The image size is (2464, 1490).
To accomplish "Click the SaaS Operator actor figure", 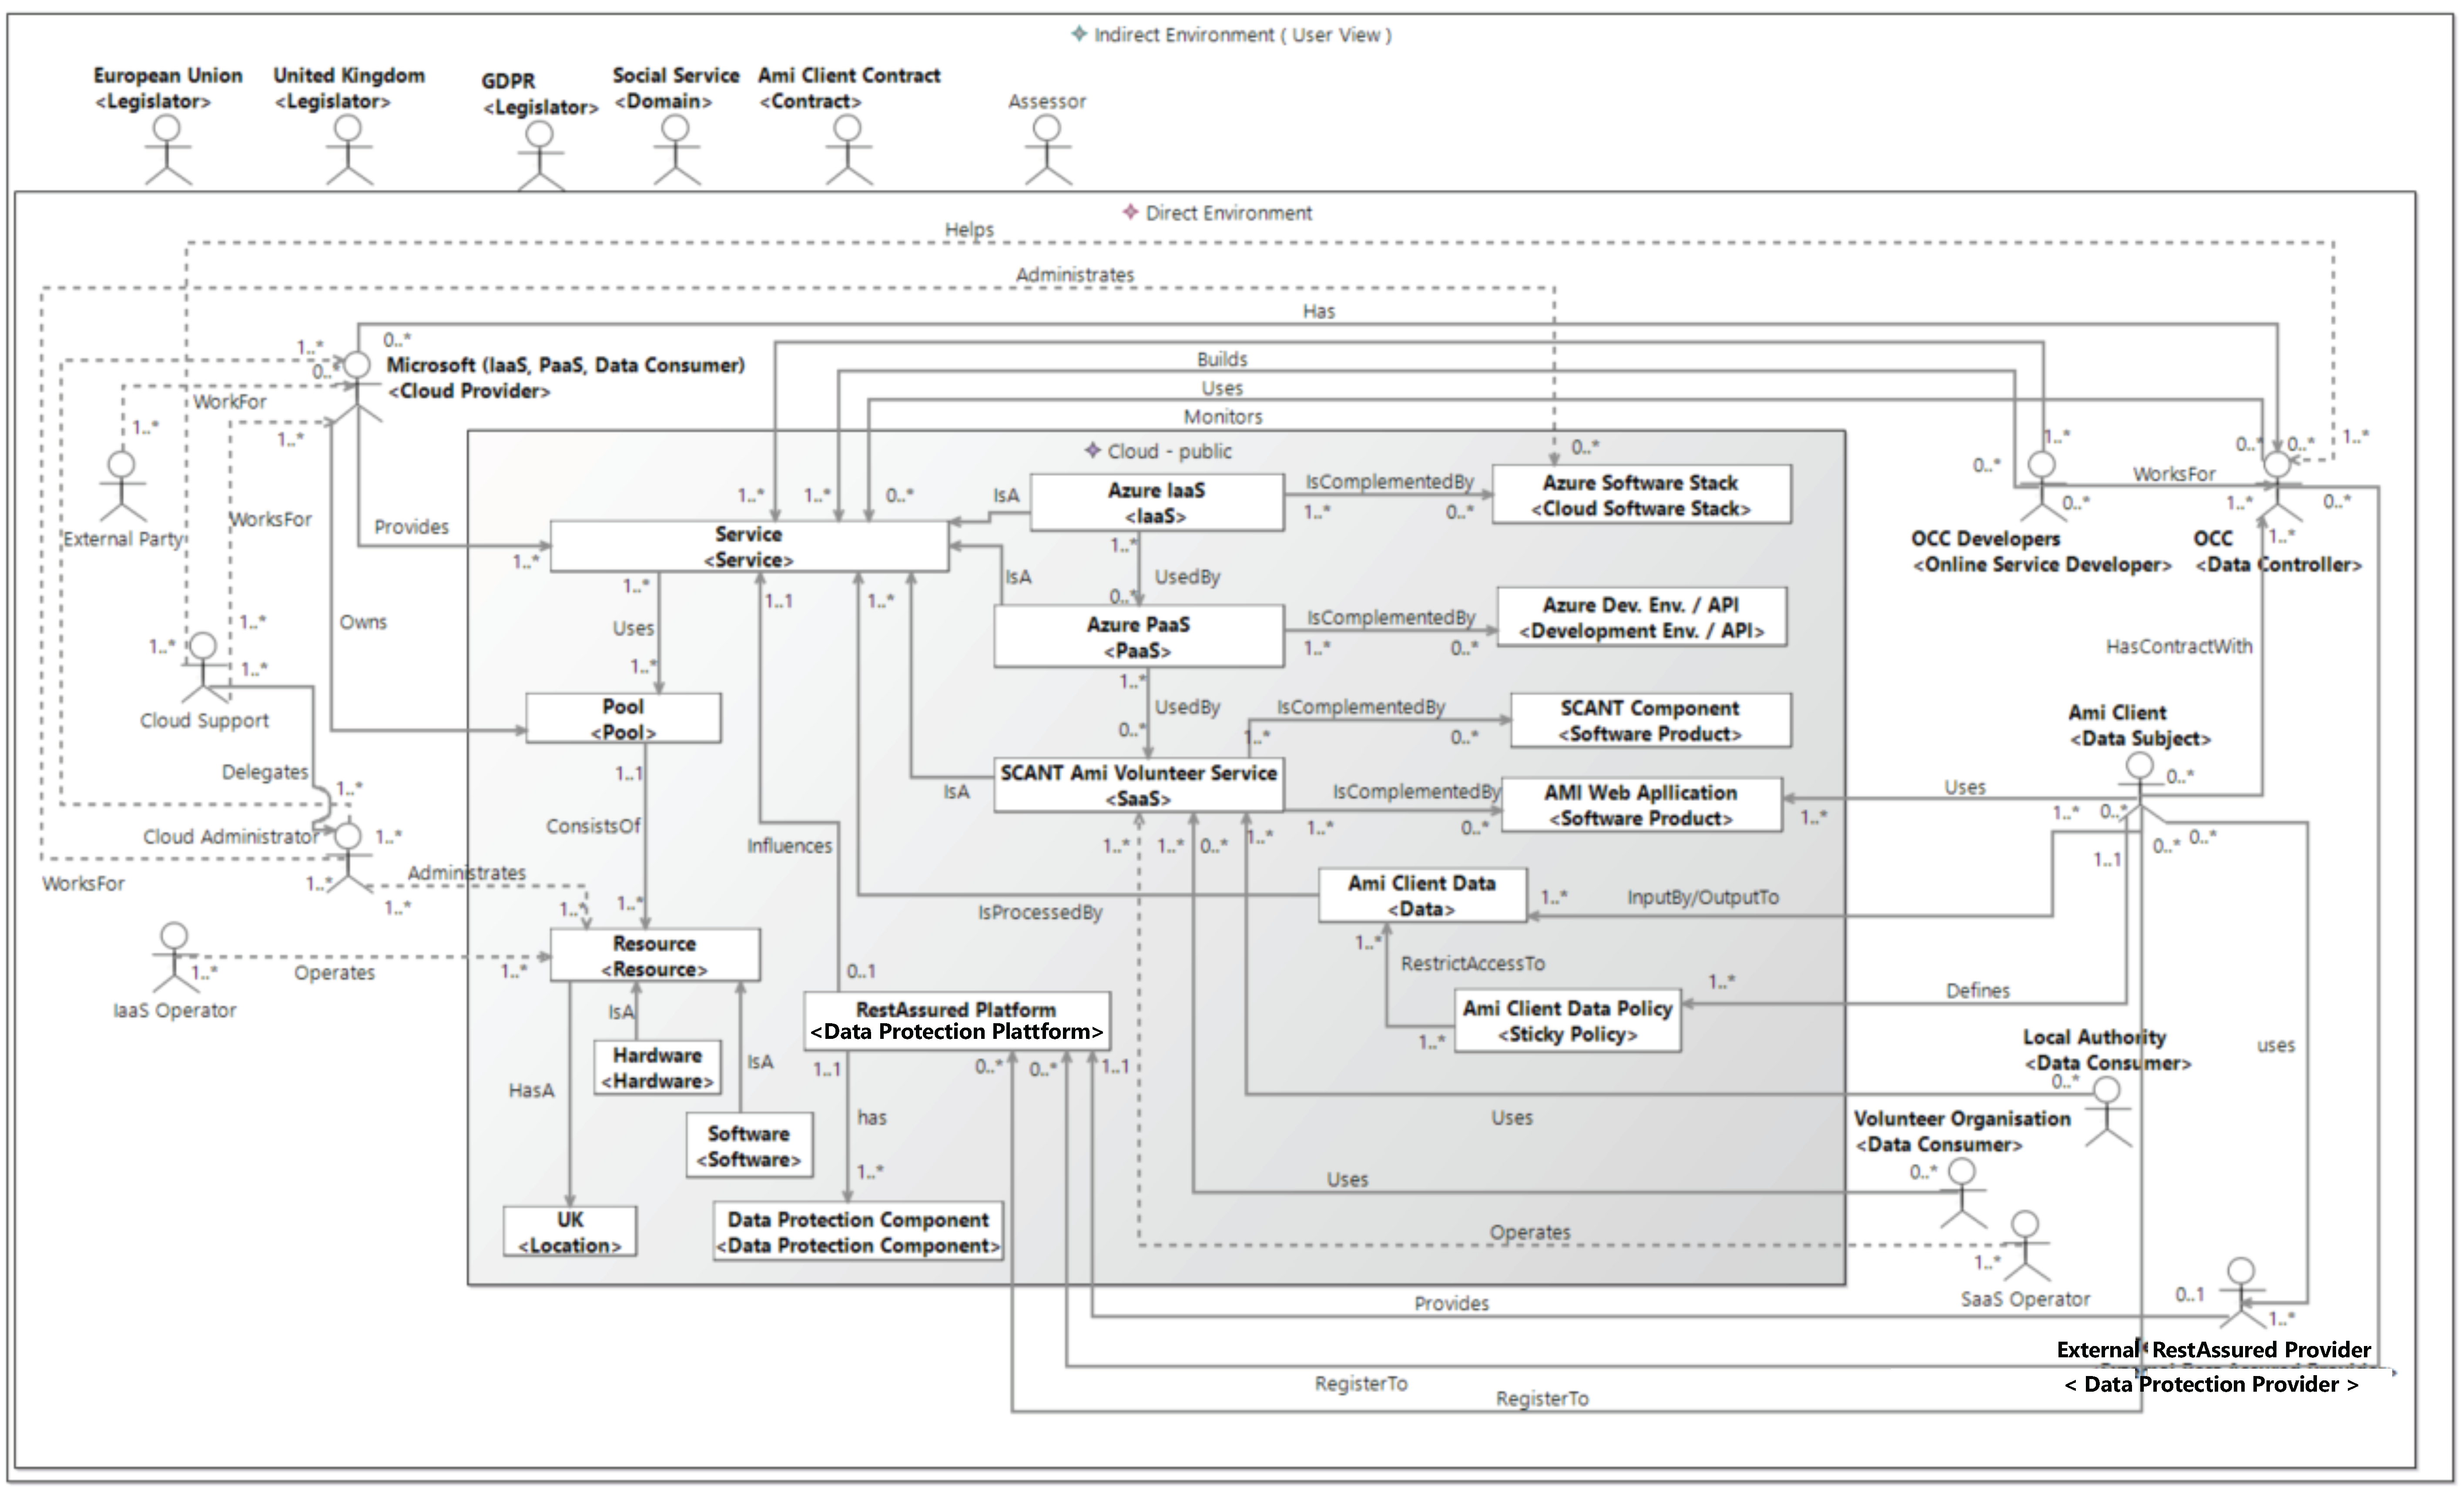I will tap(2025, 1244).
